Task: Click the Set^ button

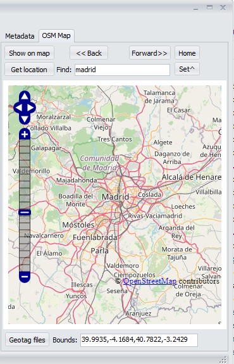Action: click(187, 69)
